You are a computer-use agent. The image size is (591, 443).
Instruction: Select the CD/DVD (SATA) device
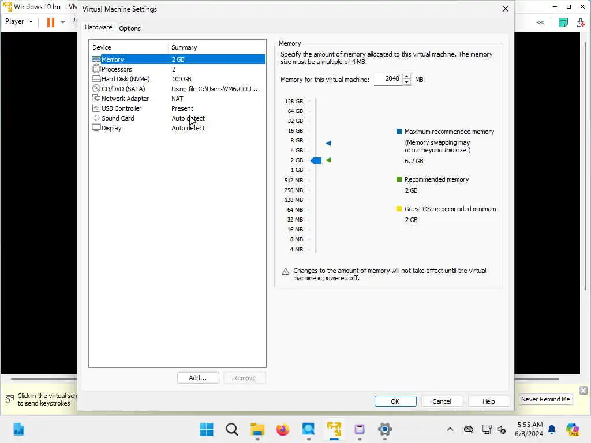click(178, 88)
